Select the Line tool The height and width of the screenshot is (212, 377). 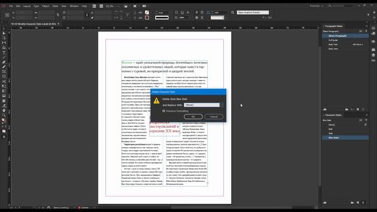4,58
